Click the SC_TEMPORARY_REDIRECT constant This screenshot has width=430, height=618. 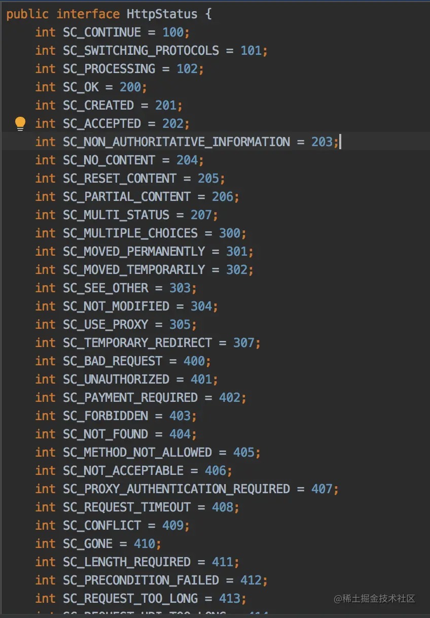(x=137, y=342)
